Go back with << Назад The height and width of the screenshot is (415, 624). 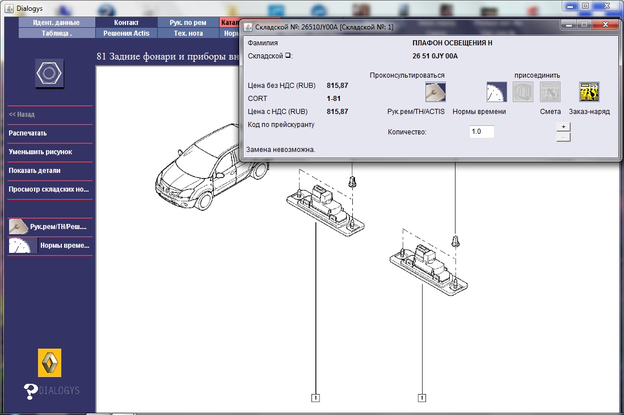tap(22, 114)
